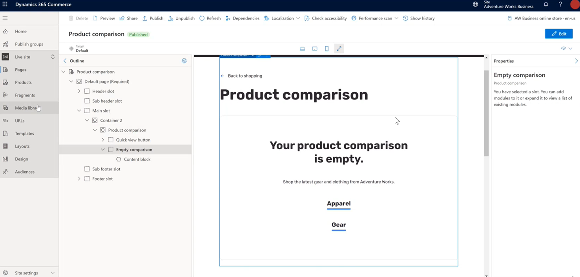Open the notifications bell
The image size is (580, 277).
(x=546, y=4)
